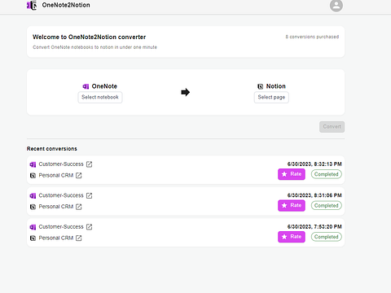The image size is (391, 293).
Task: Open external link beside second Customer-Success
Action: 89,195
